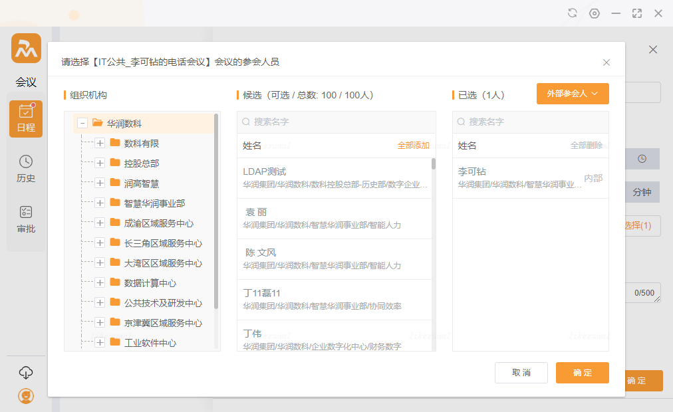Open the 审批 approval sidebar icon
The width and height of the screenshot is (673, 412).
(26, 220)
